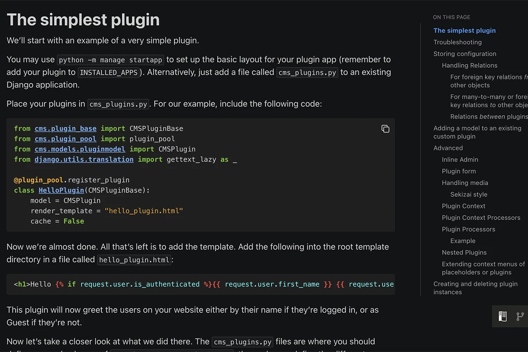Jump to Troubleshooting in page contents

(457, 42)
